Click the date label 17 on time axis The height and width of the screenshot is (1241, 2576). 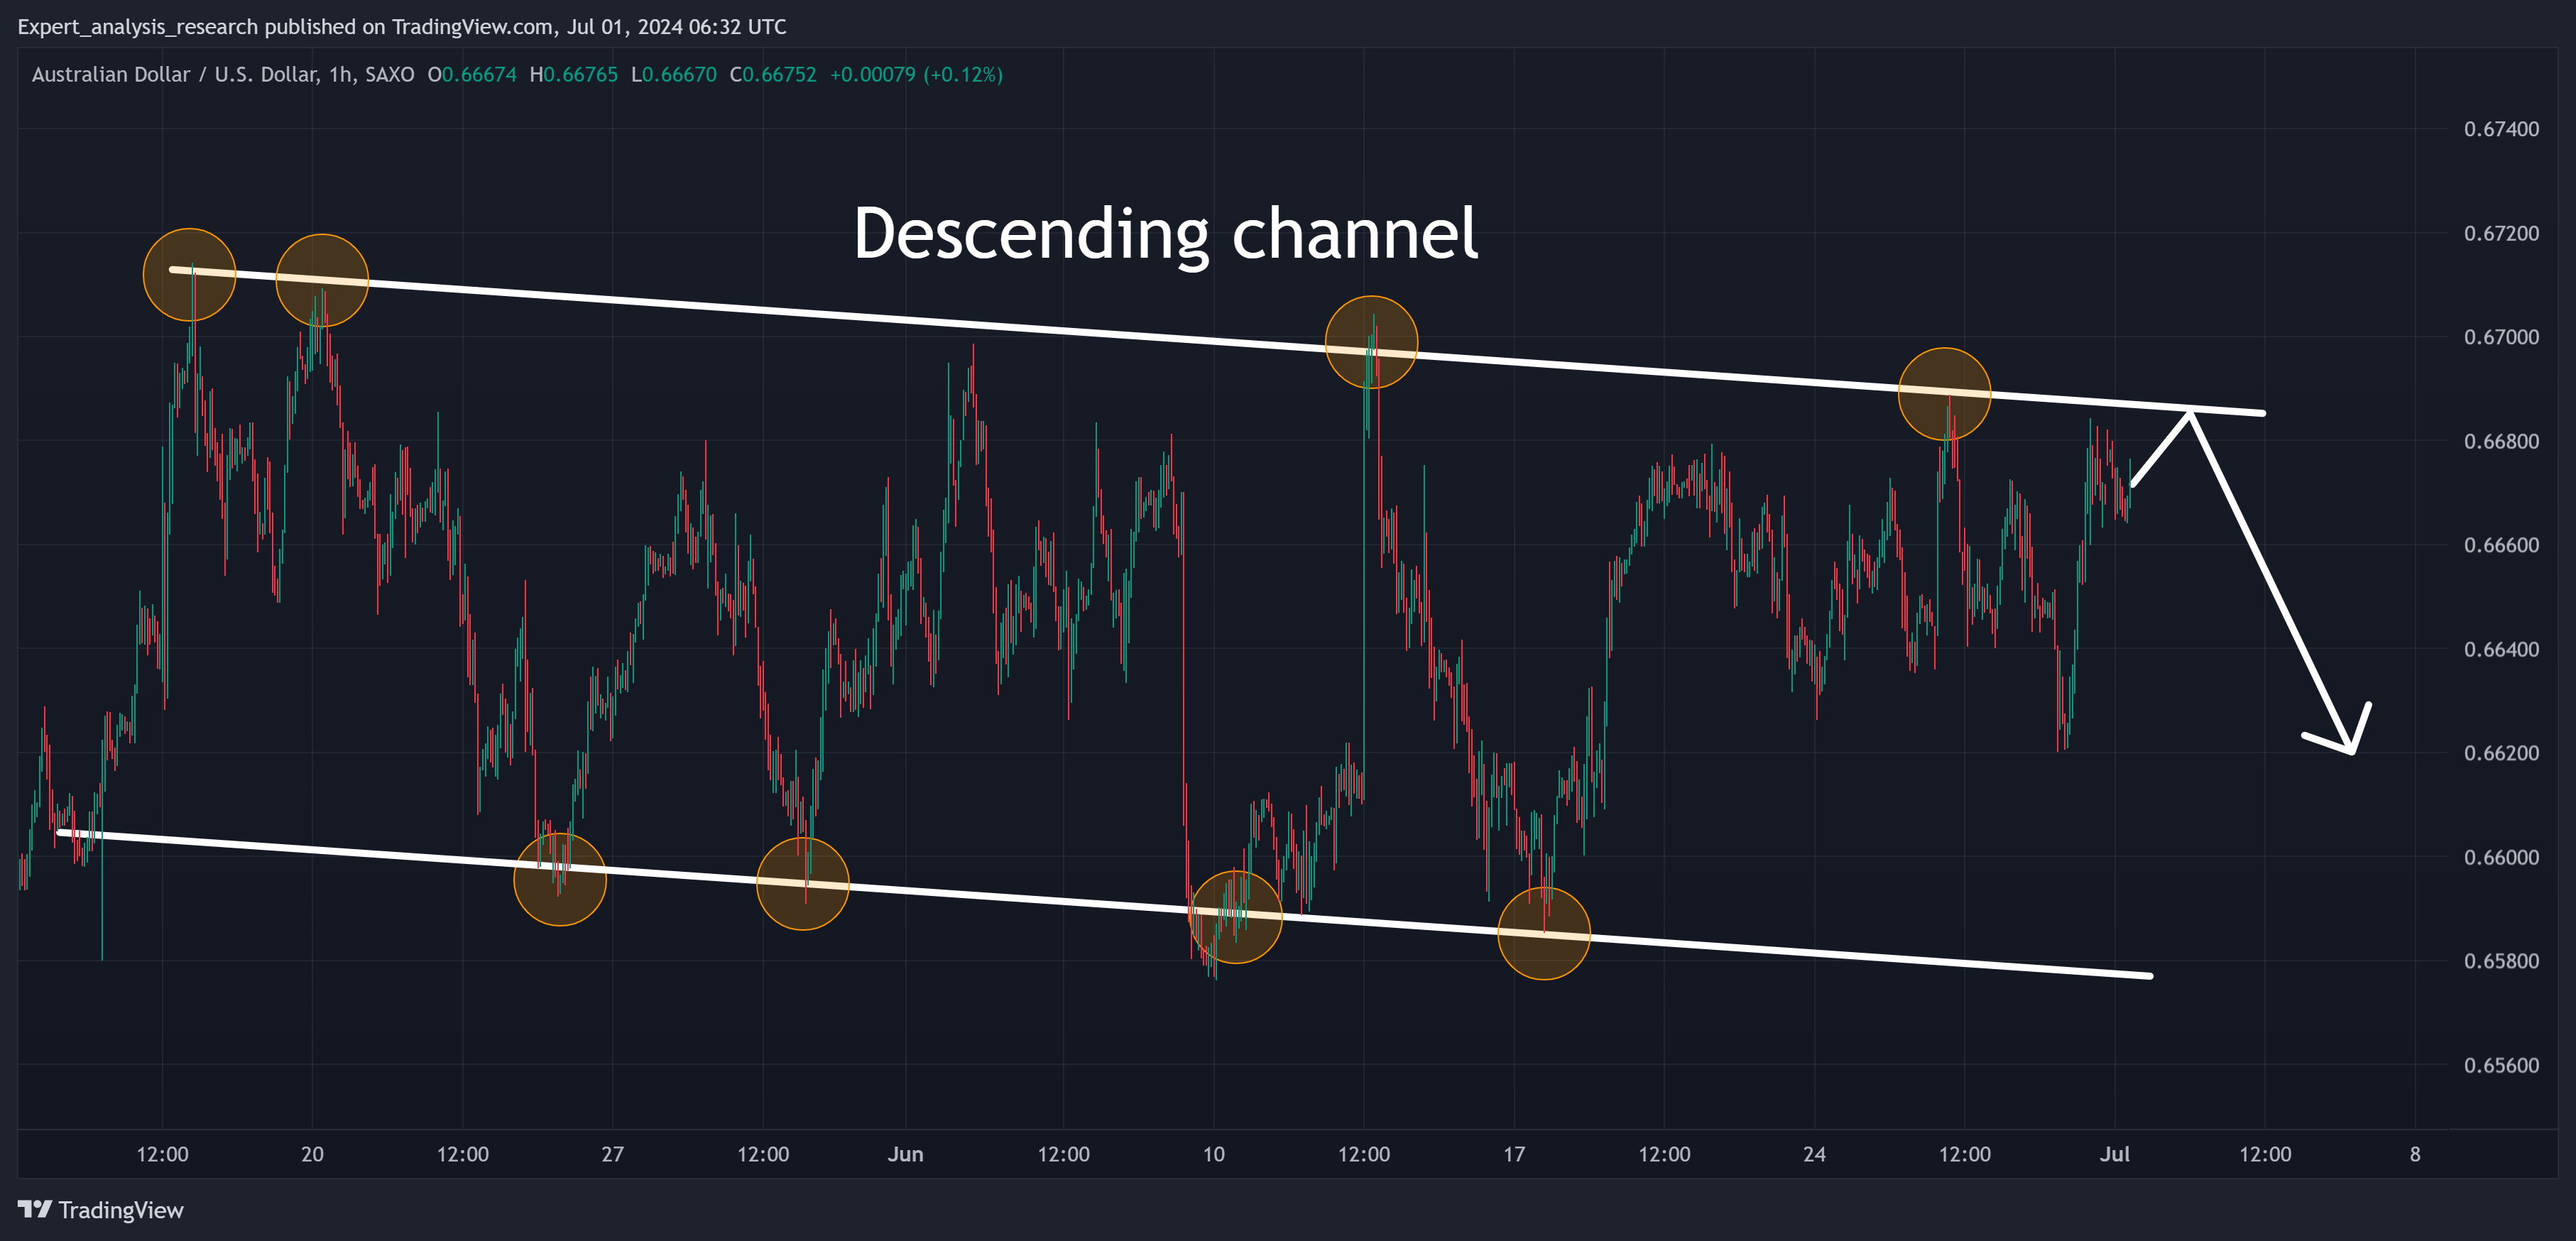(1514, 1154)
